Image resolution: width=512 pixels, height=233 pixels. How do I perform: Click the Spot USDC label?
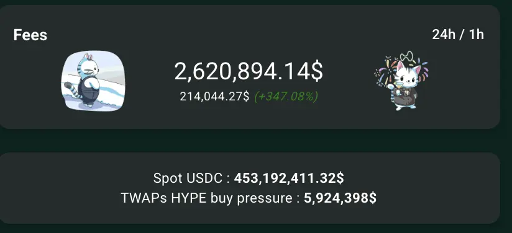click(192, 178)
